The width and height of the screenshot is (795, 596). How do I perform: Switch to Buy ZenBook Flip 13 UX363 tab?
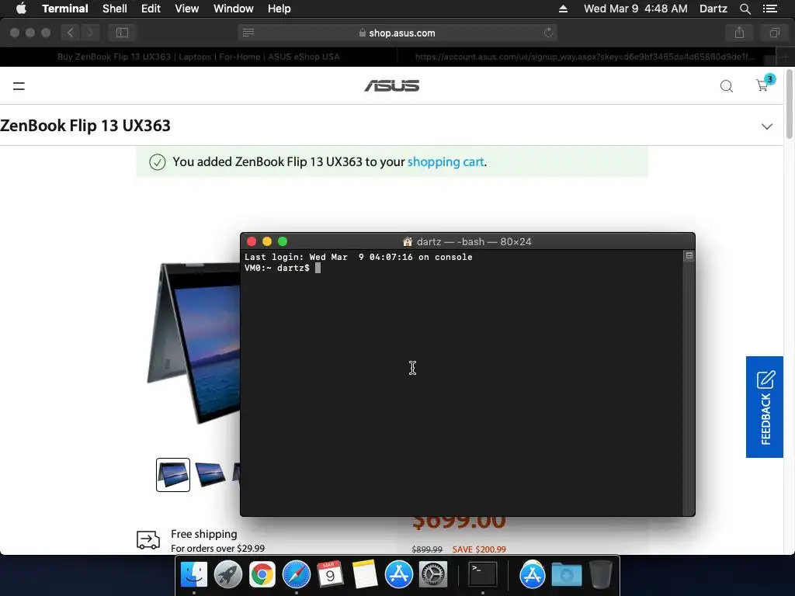pos(198,57)
